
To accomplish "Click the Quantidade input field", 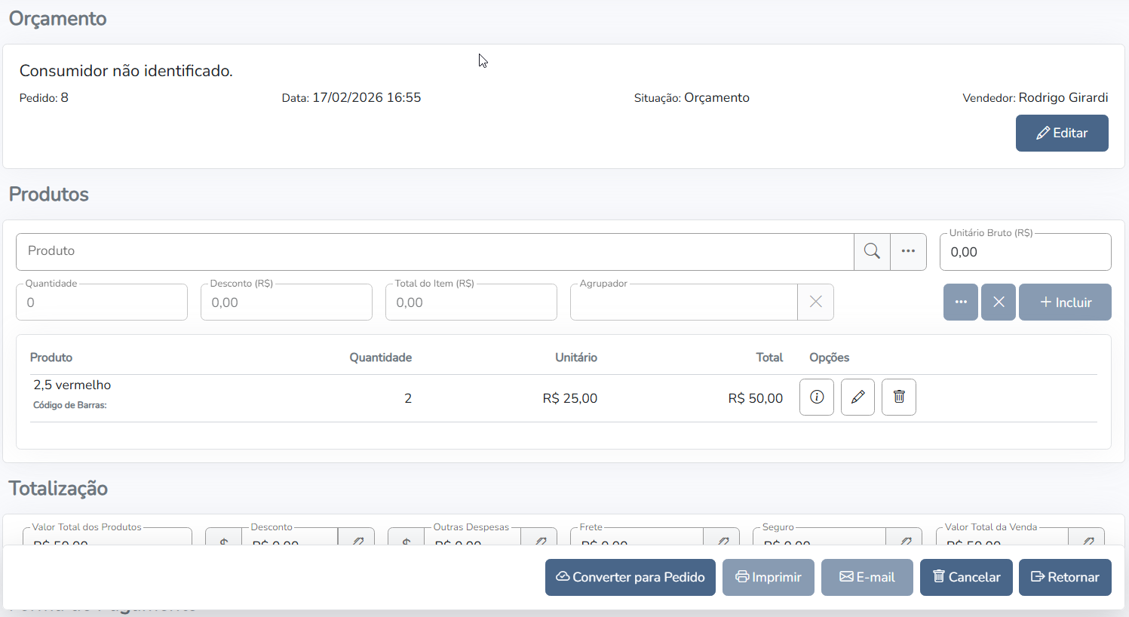I will (102, 302).
